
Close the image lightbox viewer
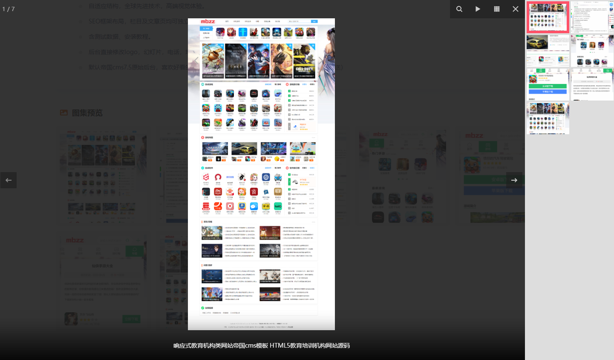(x=516, y=9)
